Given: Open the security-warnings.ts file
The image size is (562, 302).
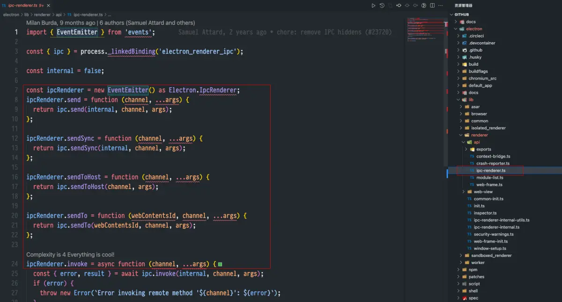Looking at the screenshot, I should 493,234.
